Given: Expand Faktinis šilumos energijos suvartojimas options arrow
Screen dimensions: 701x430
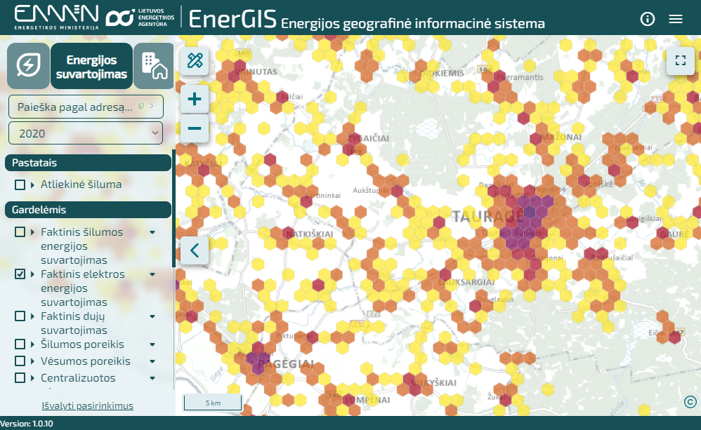Looking at the screenshot, I should 152,232.
